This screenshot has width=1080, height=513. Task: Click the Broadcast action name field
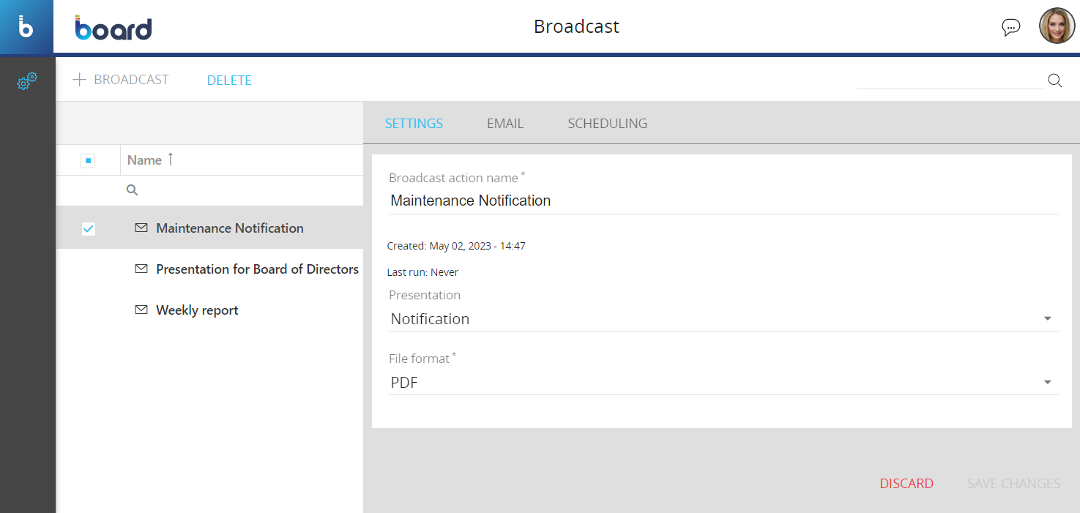click(722, 201)
